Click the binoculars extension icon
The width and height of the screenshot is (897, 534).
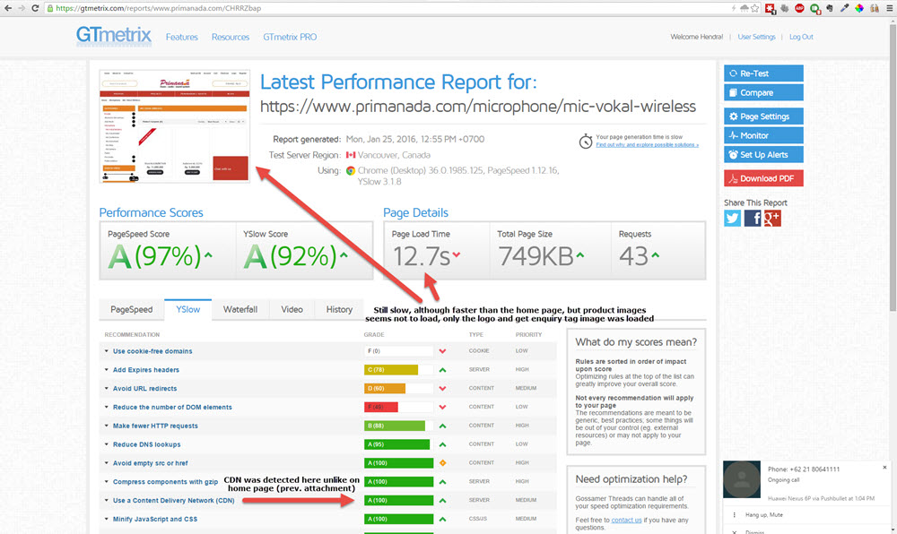874,8
